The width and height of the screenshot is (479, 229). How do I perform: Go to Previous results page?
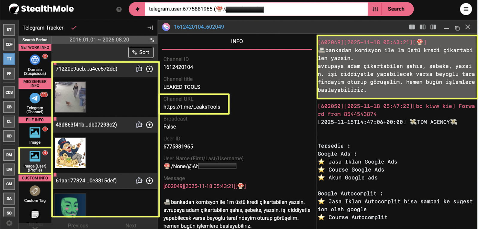click(x=78, y=226)
